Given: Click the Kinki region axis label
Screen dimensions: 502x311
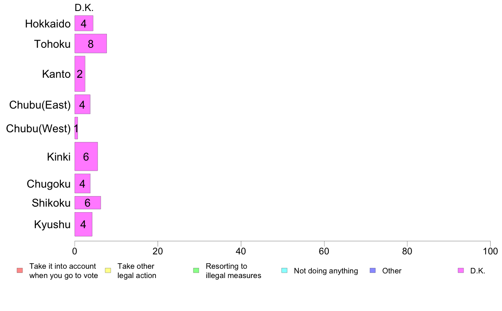Looking at the screenshot, I should point(59,157).
